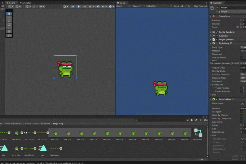The image size is (246, 164).
Task: Click the Gravity Scale value field
Action: 243,71
